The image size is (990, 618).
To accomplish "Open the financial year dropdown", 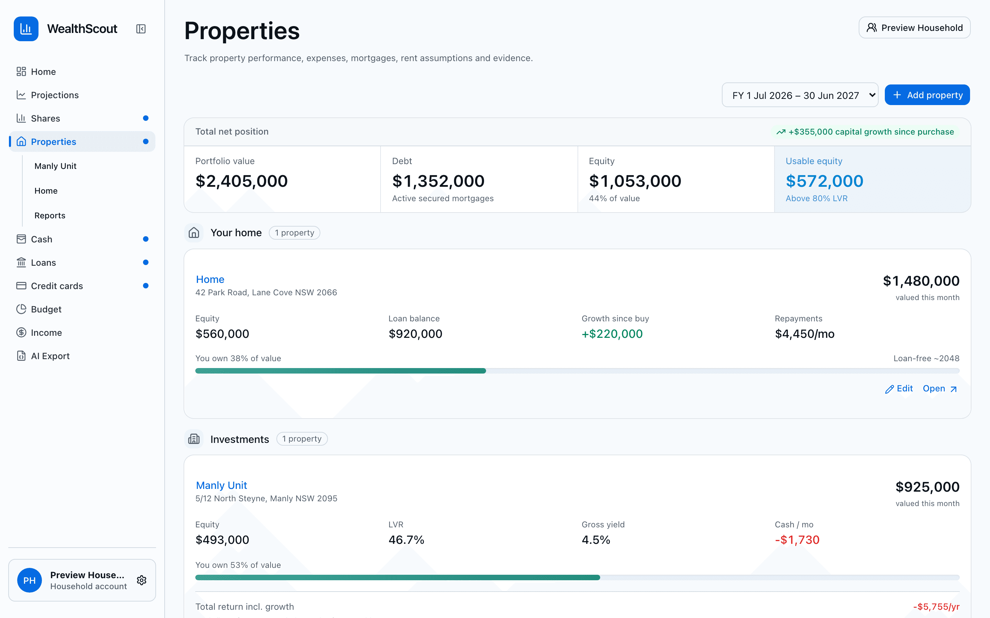I will click(x=800, y=95).
